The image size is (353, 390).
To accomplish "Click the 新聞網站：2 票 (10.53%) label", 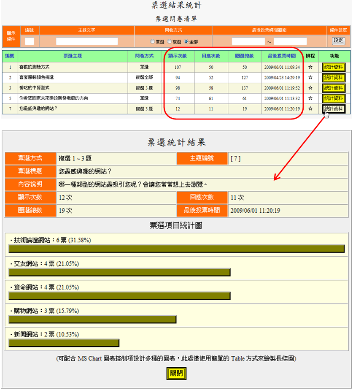I will coord(46,334).
